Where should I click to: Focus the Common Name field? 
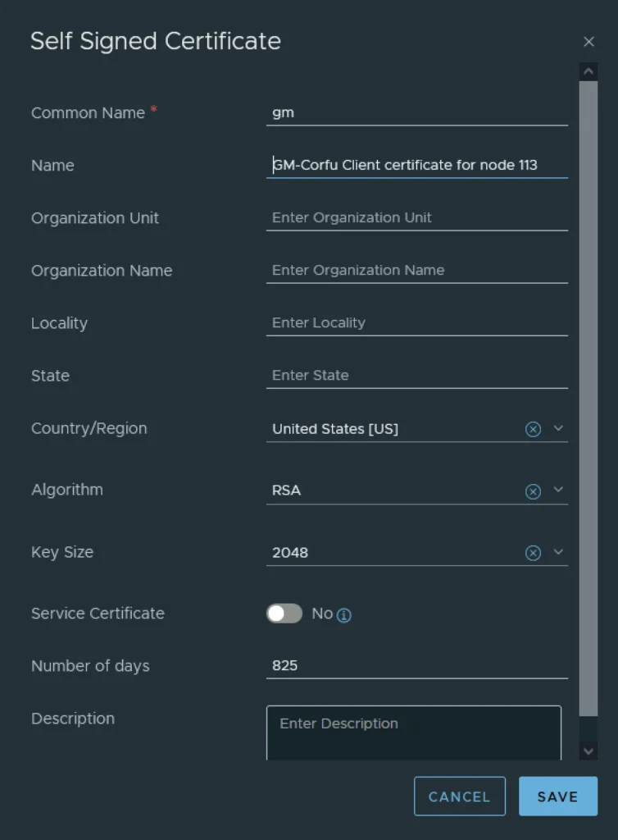tap(417, 113)
